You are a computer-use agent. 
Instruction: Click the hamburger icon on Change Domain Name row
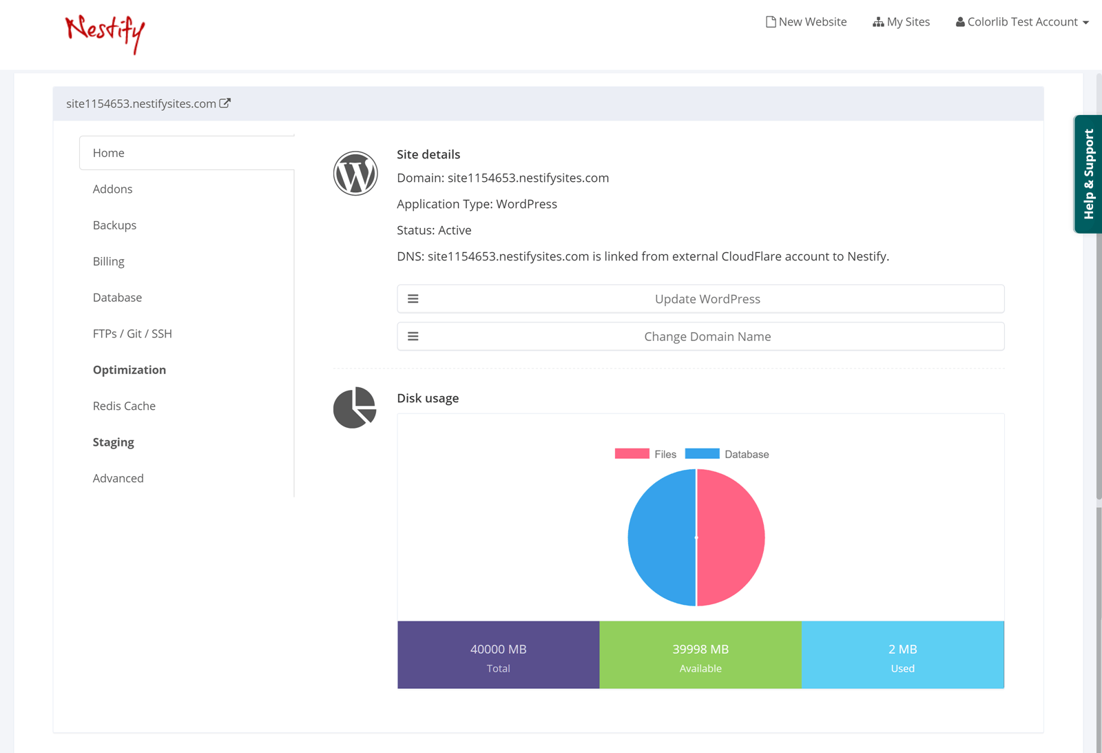tap(413, 336)
